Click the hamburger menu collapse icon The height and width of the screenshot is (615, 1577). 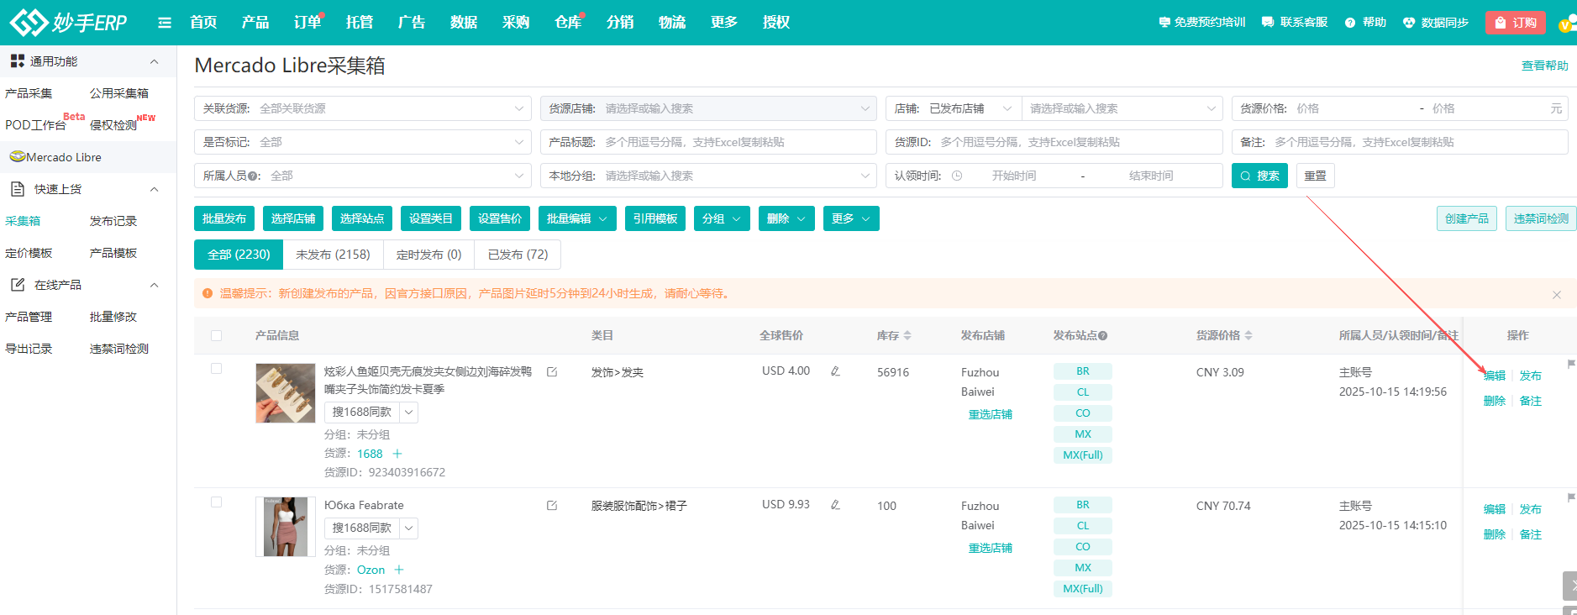(165, 23)
